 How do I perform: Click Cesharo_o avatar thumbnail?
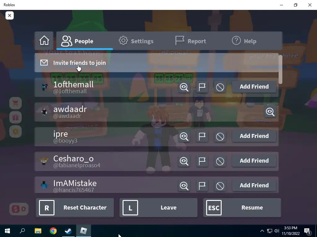[44, 161]
